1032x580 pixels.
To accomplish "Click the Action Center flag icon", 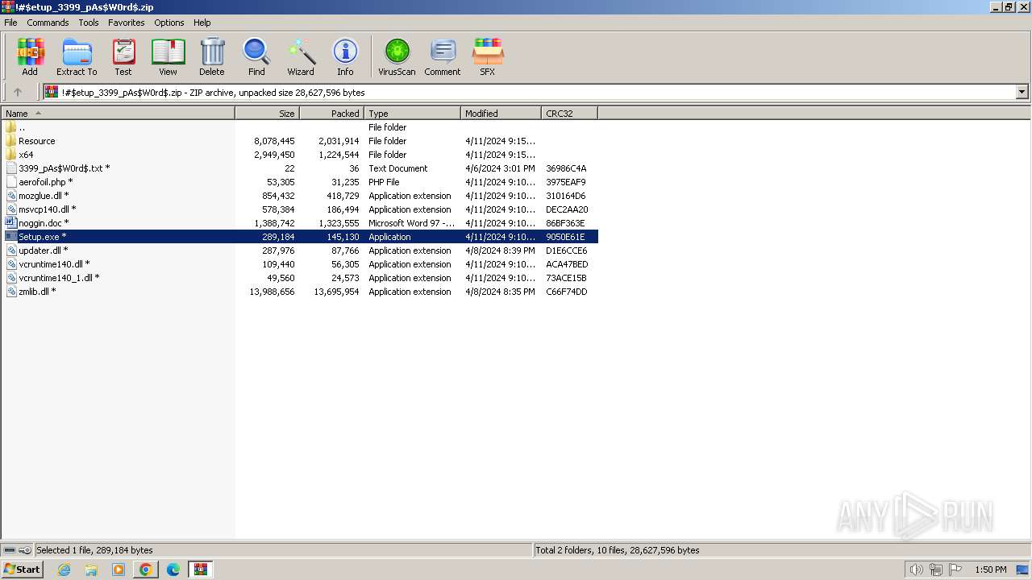I will 955,570.
